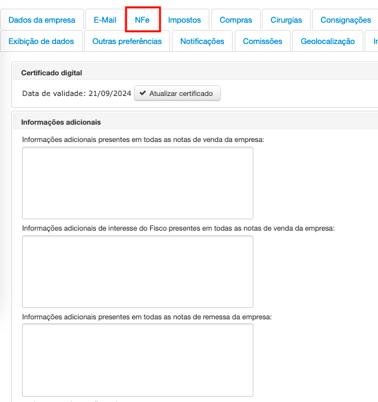The height and width of the screenshot is (402, 378).
Task: Switch to the E-Mail tab
Action: coord(105,20)
